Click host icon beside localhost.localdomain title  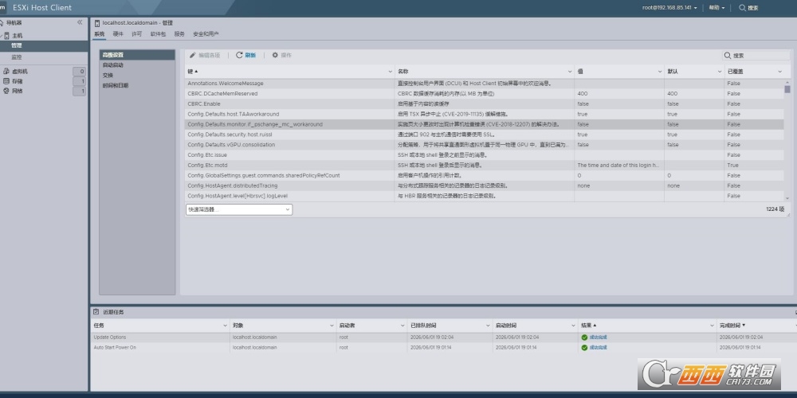click(97, 23)
